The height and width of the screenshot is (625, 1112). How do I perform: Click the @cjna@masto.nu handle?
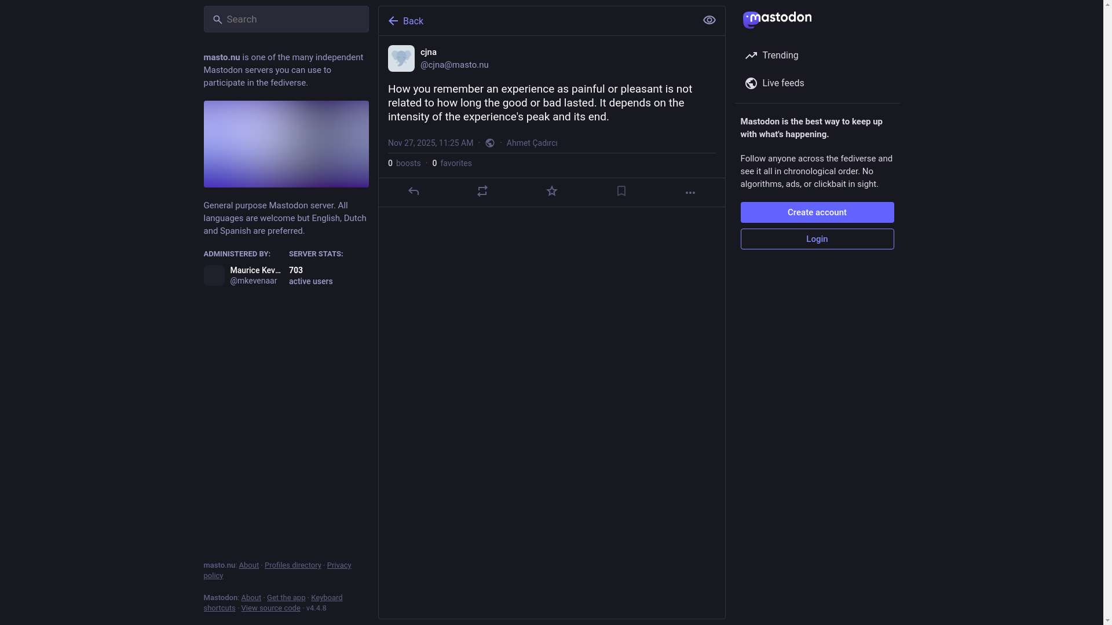455,65
